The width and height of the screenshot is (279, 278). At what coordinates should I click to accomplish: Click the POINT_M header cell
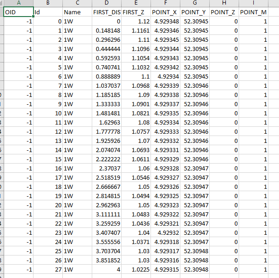[254, 12]
